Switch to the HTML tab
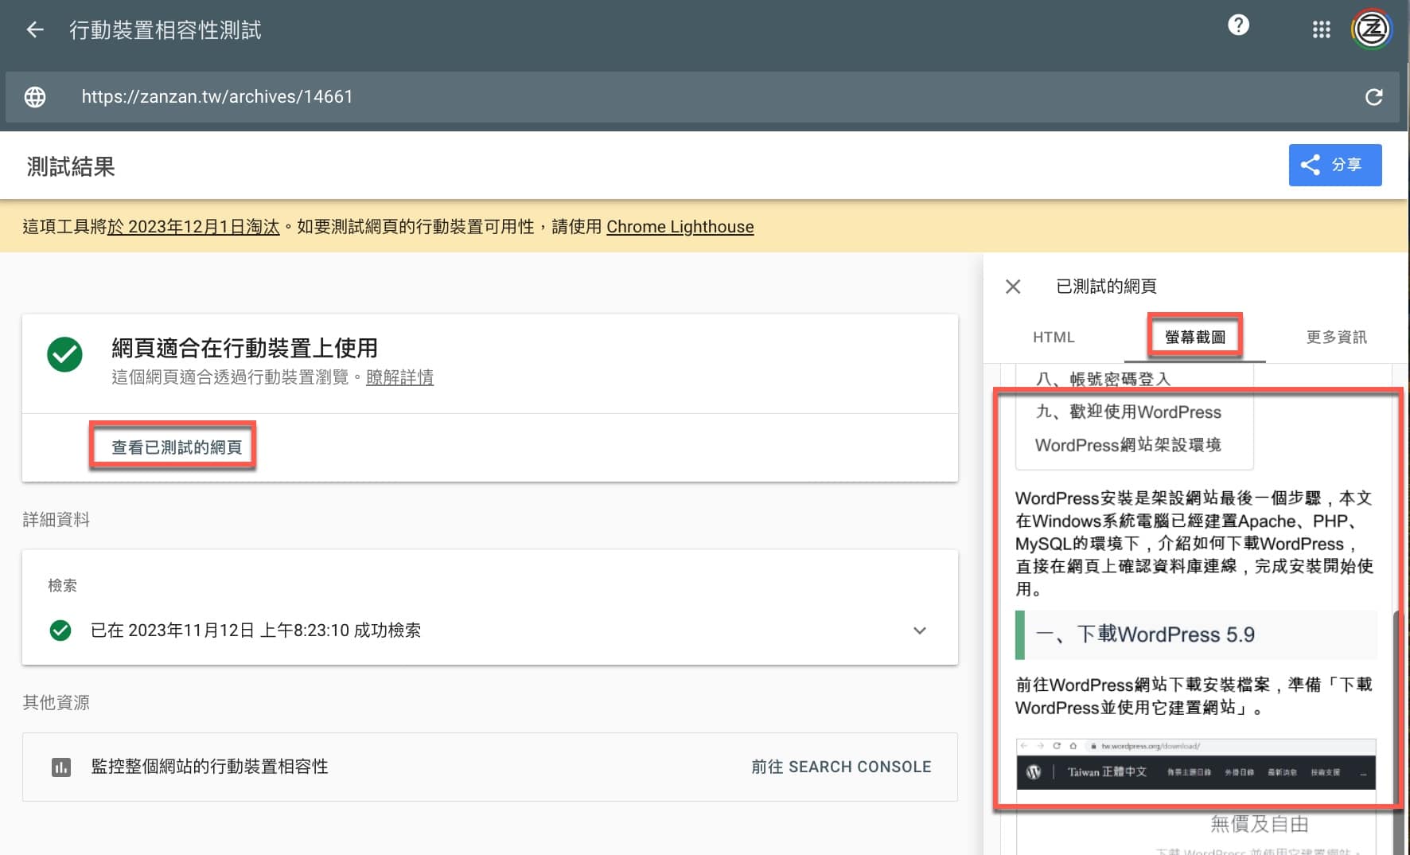Viewport: 1410px width, 855px height. (x=1054, y=337)
